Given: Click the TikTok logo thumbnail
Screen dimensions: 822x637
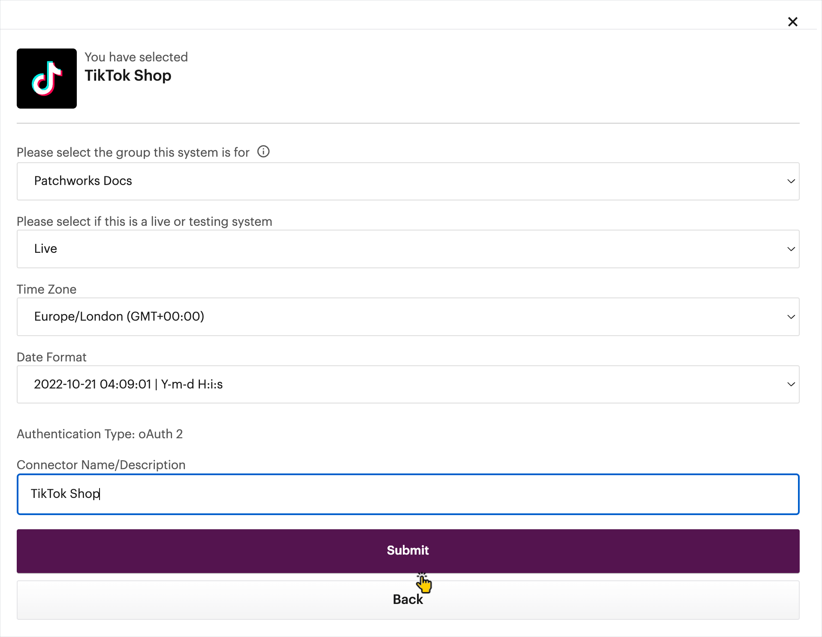Looking at the screenshot, I should 47,79.
